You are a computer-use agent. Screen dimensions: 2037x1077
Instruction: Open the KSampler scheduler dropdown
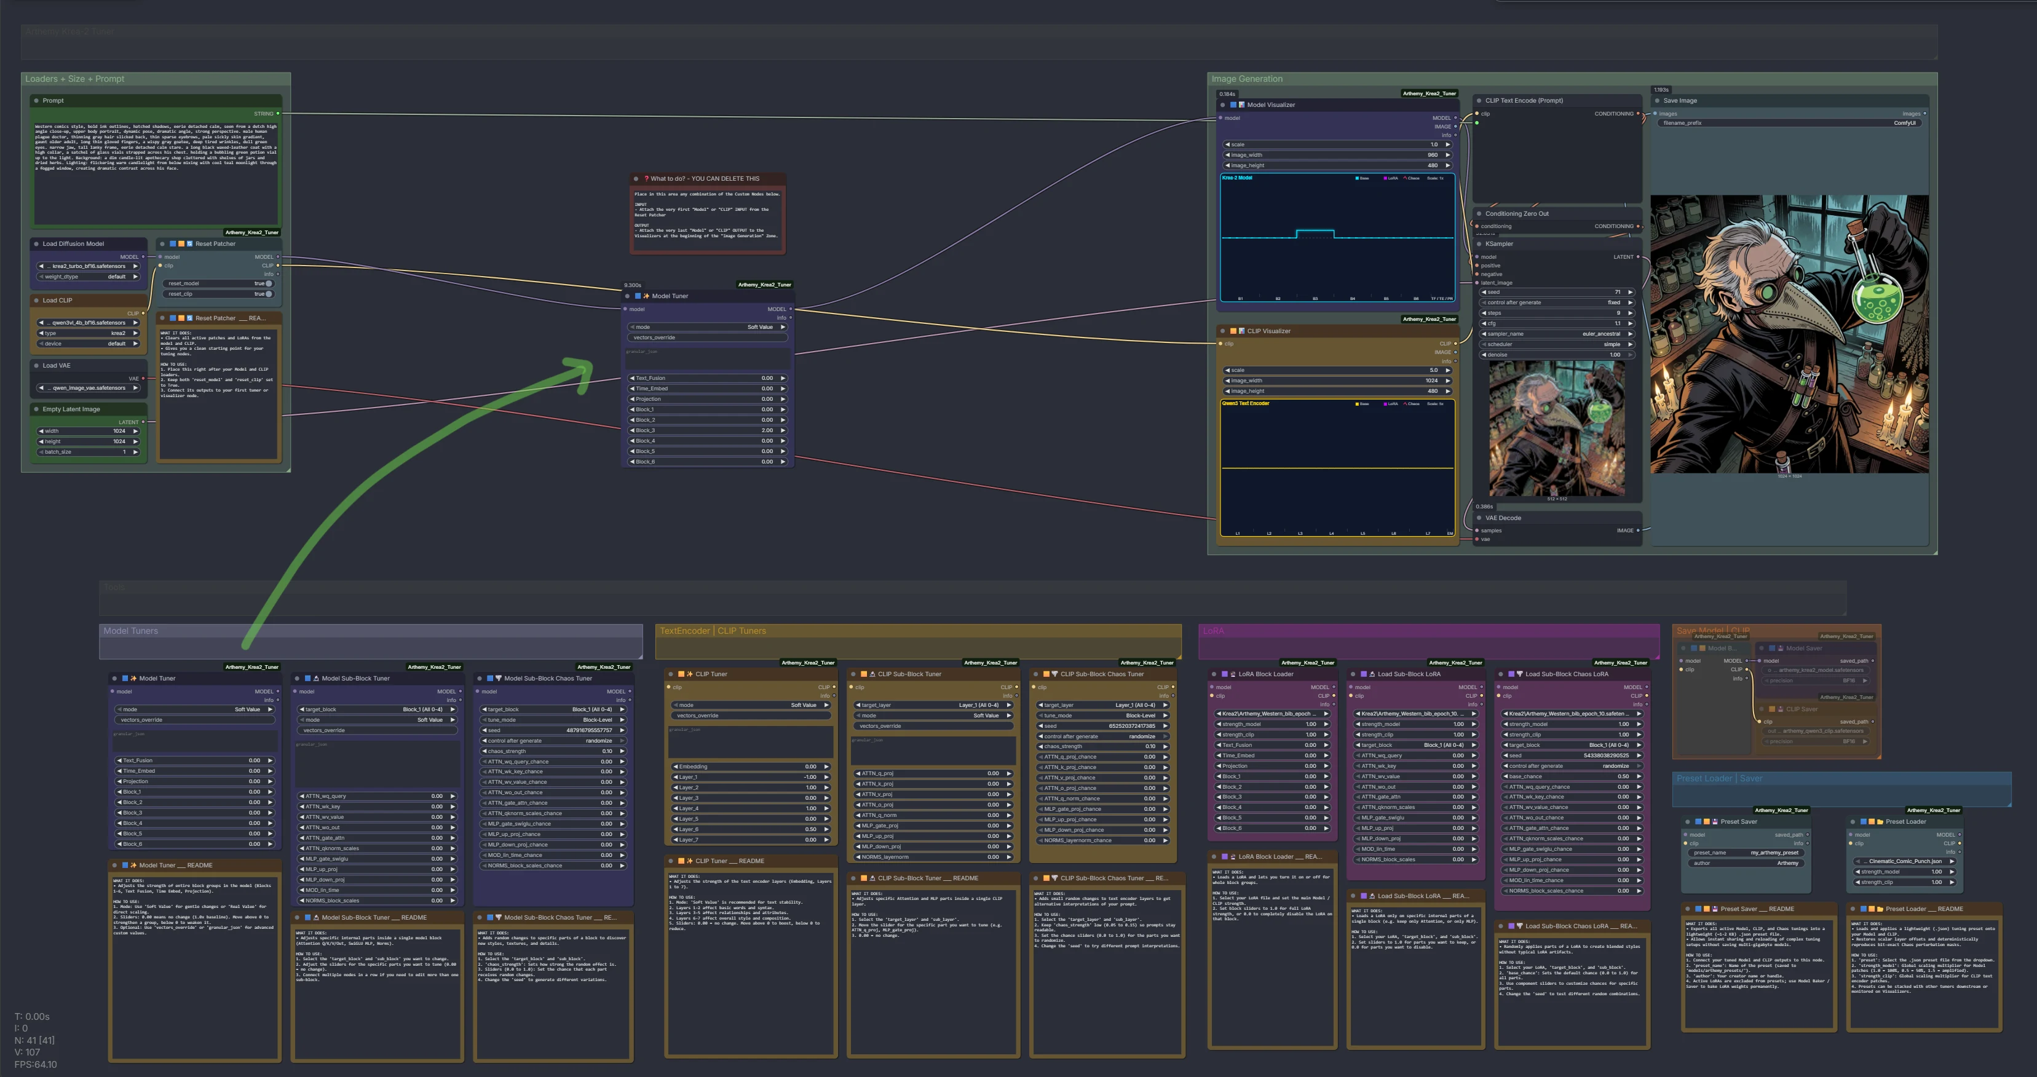point(1556,344)
